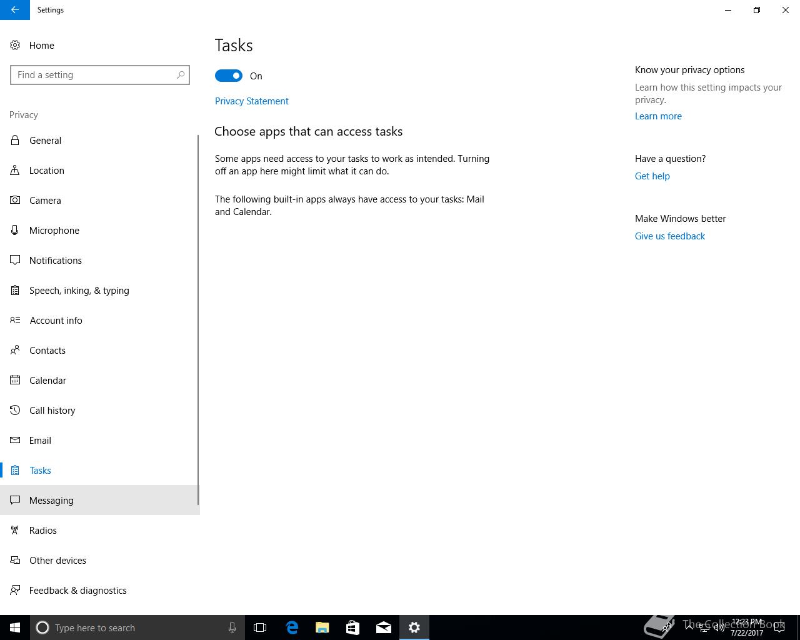Open Microsoft Edge from the taskbar
800x640 pixels.
point(292,627)
